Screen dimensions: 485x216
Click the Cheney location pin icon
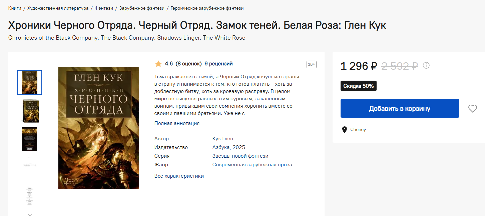[345, 130]
